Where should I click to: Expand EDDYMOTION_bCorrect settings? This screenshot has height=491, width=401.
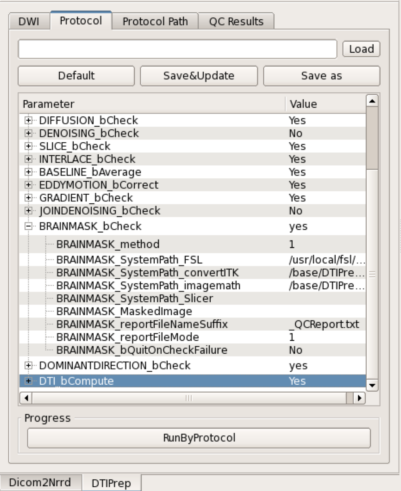(x=28, y=185)
